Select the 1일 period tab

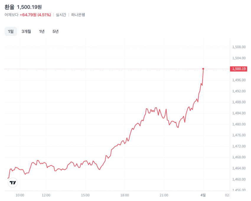(x=11, y=31)
